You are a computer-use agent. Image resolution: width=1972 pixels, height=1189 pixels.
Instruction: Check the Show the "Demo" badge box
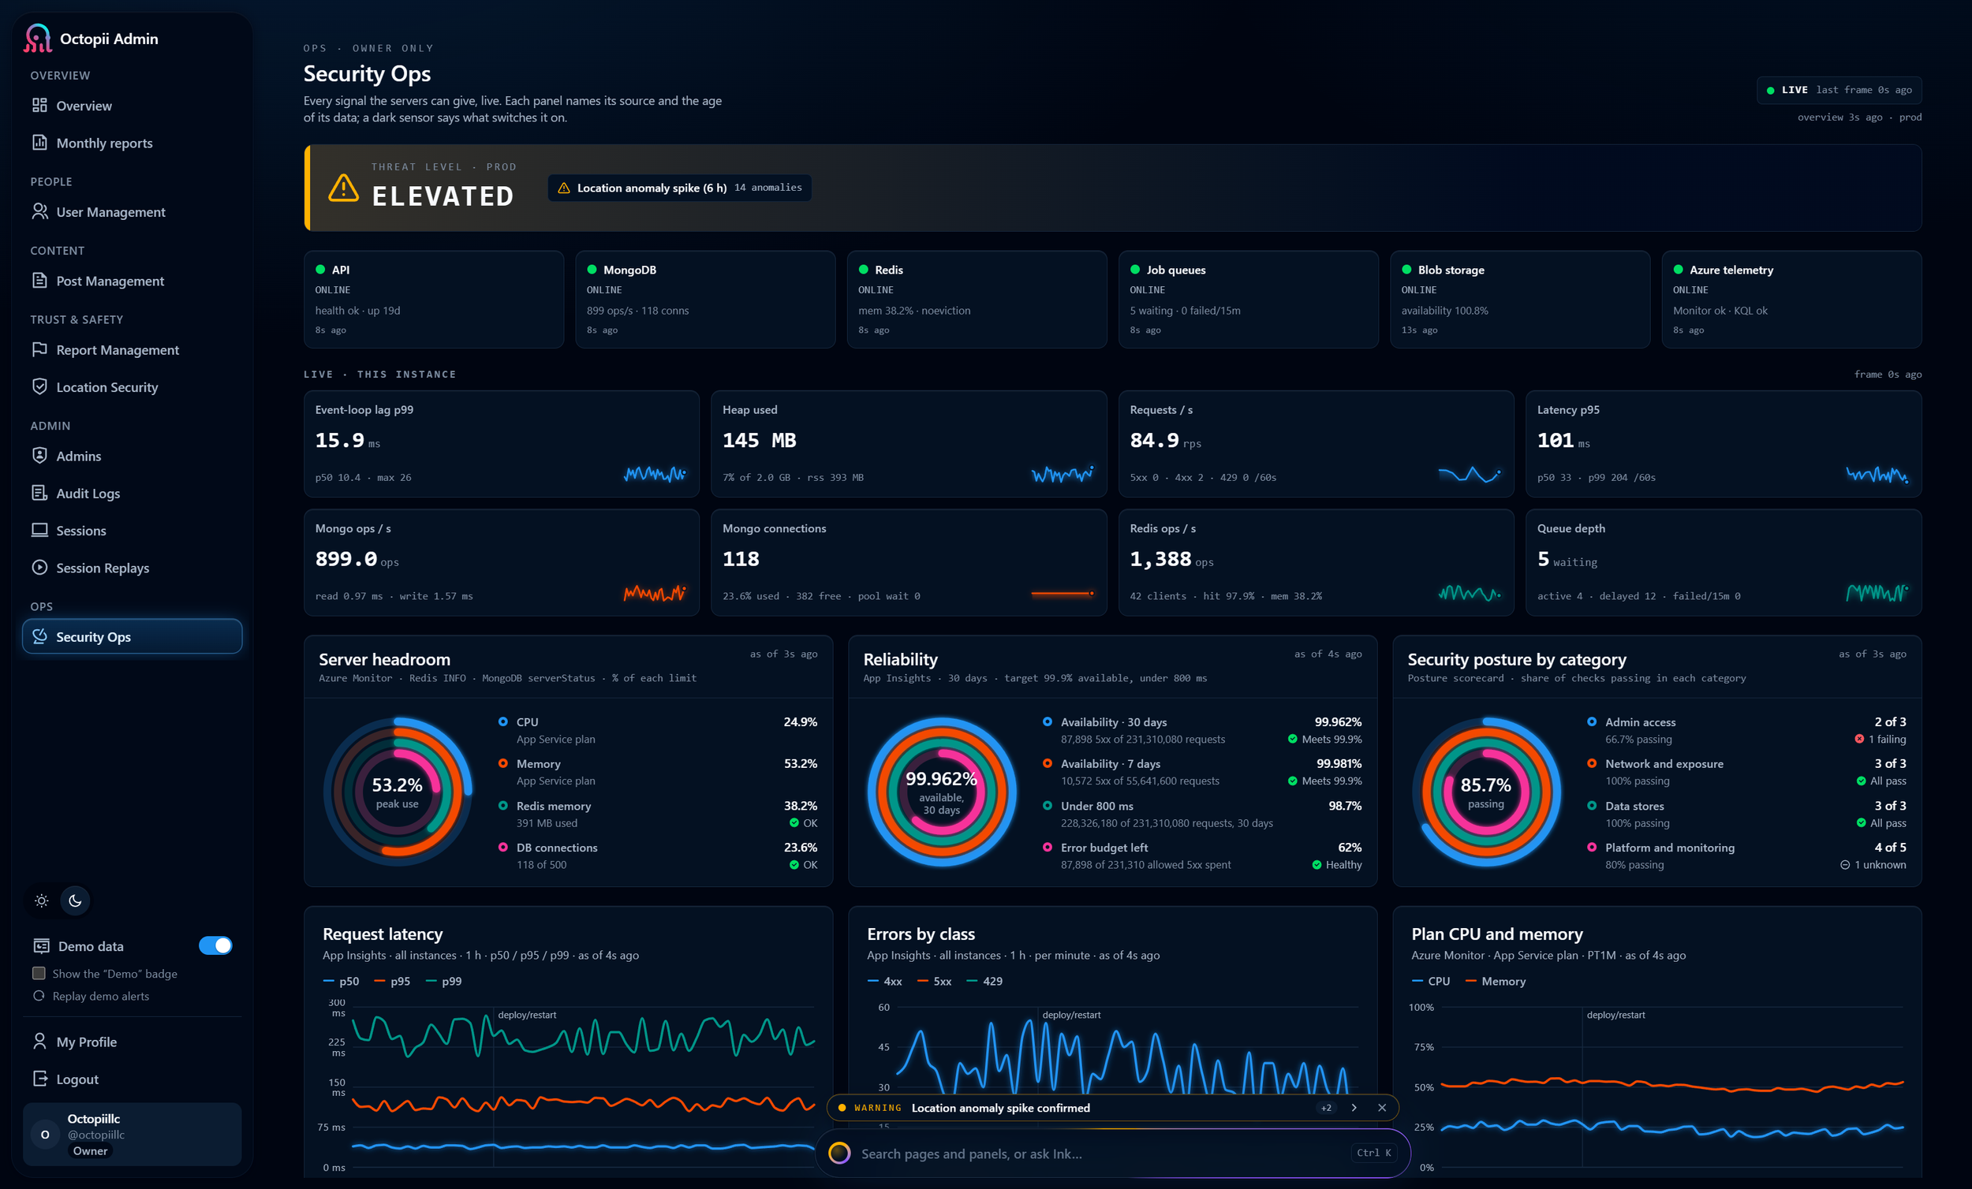click(x=39, y=974)
